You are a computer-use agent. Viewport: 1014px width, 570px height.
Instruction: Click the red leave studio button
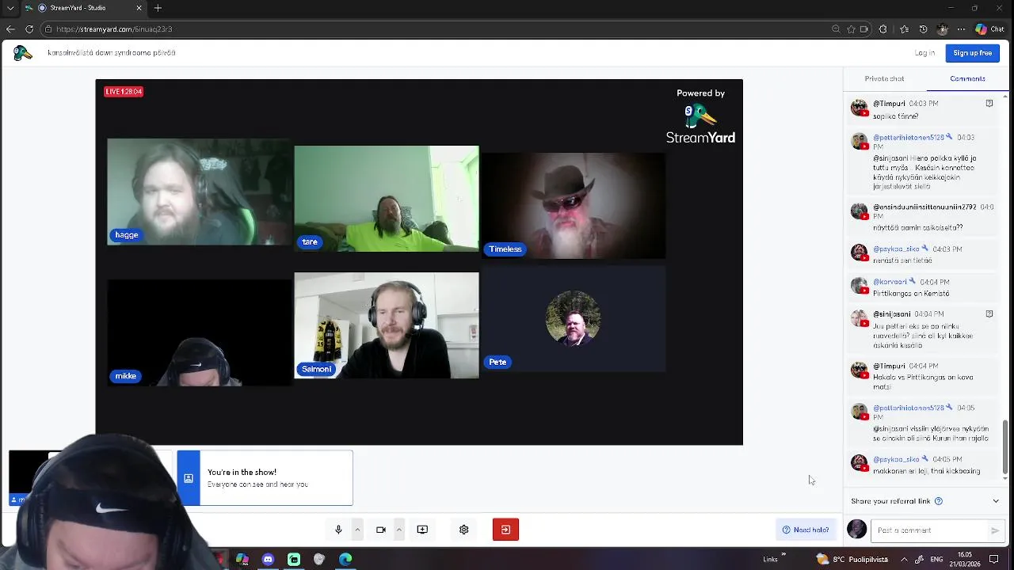(x=505, y=530)
